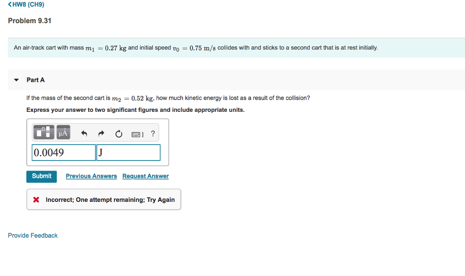Open the answer-box help question mark
Viewport: 465px width, 276px height.
pos(153,133)
